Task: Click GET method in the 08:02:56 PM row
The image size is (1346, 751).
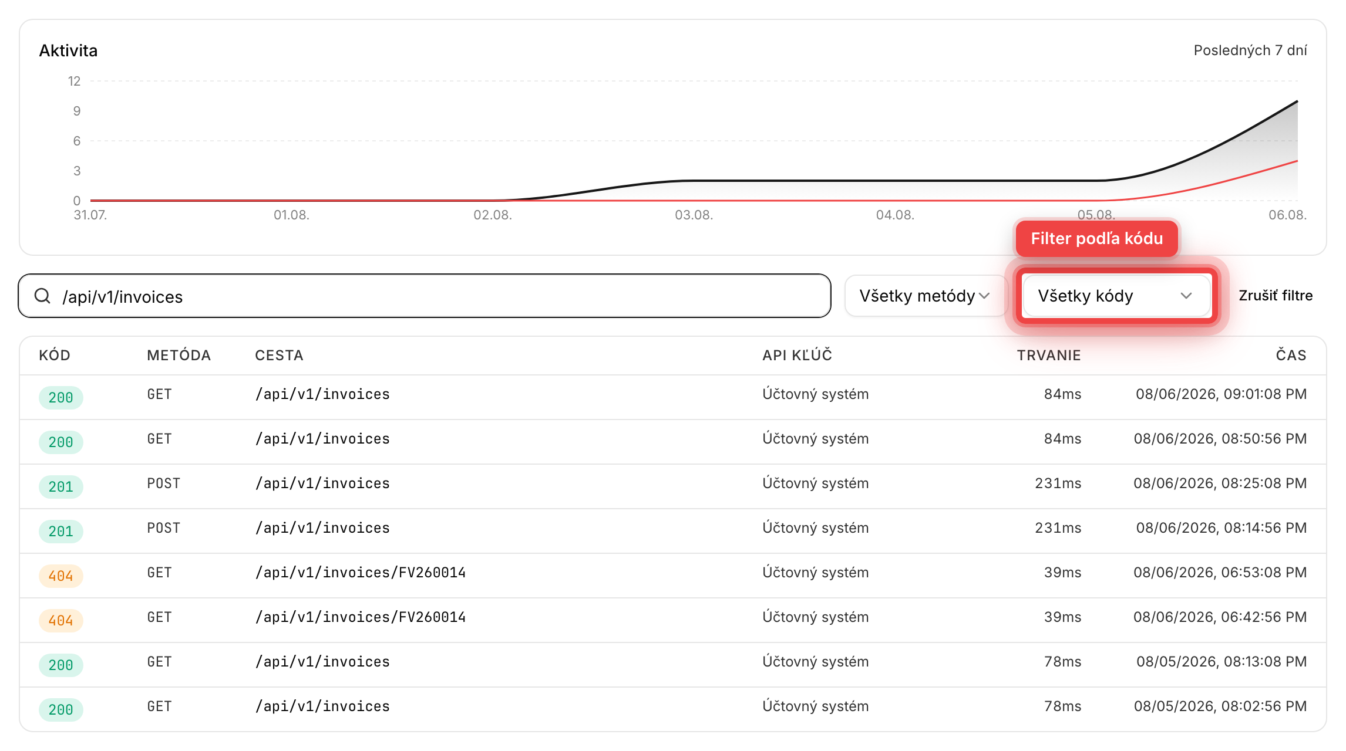Action: [x=159, y=706]
